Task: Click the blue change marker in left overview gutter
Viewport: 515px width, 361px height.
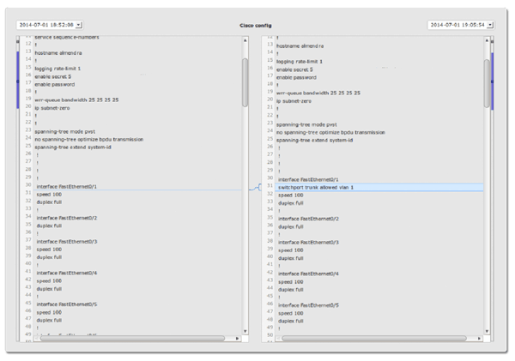Action: coord(18,80)
